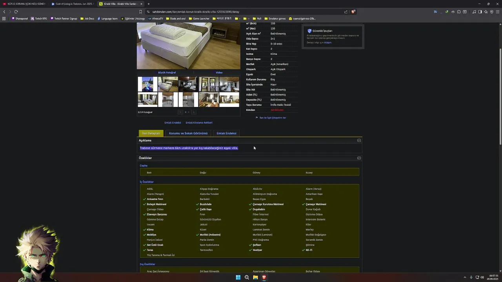This screenshot has height=282, width=502.
Task: Click tıklayın link in Güvenlik İpuçları
Action: click(327, 42)
